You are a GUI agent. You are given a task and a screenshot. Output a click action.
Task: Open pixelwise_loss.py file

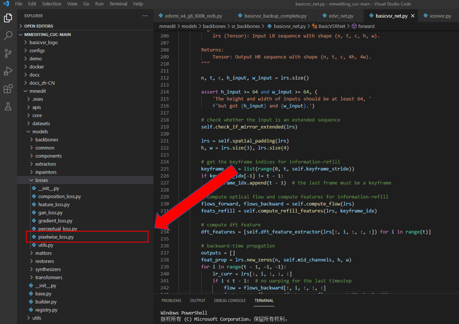(85, 237)
